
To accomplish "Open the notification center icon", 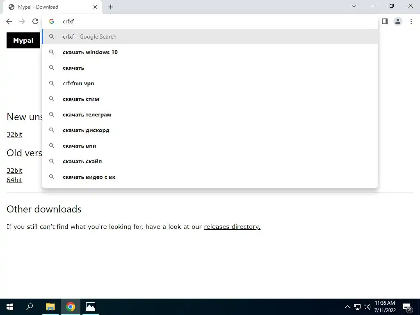I will point(407,307).
